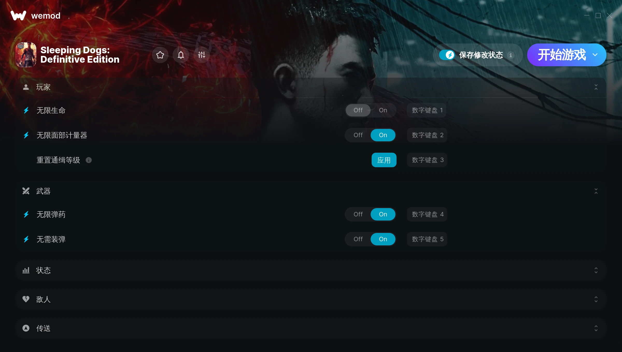Open the notification bell icon
Viewport: 622px width, 352px height.
coord(181,55)
